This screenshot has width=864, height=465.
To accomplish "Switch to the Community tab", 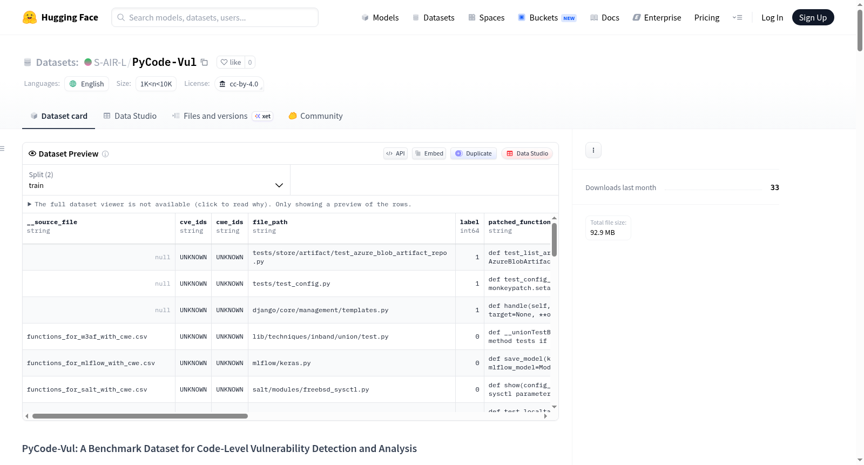I will 315,116.
